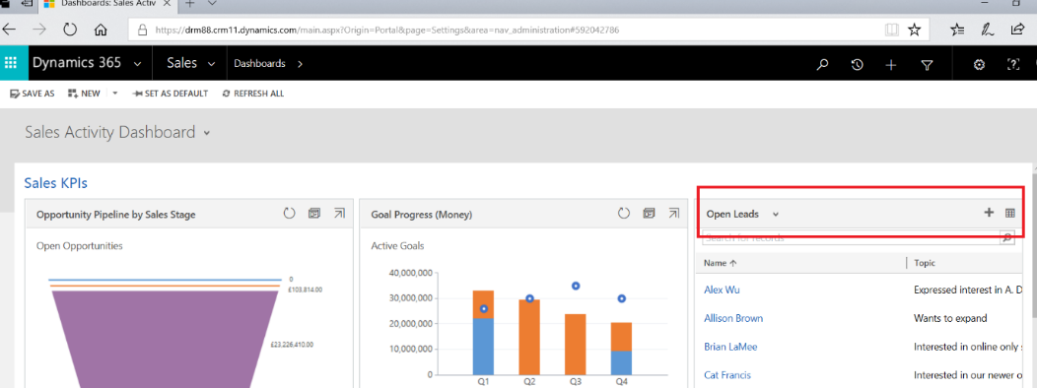Go to the browser Home page
Screen dimensions: 1037x388
[101, 30]
